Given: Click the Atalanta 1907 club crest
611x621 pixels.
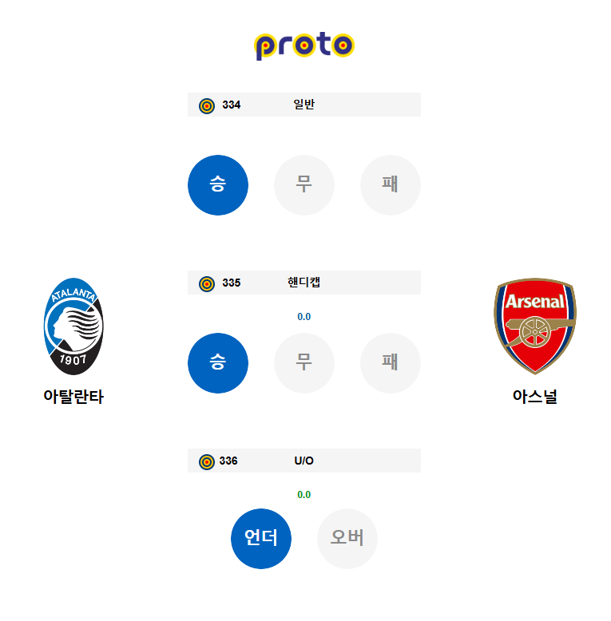Looking at the screenshot, I should pyautogui.click(x=73, y=326).
